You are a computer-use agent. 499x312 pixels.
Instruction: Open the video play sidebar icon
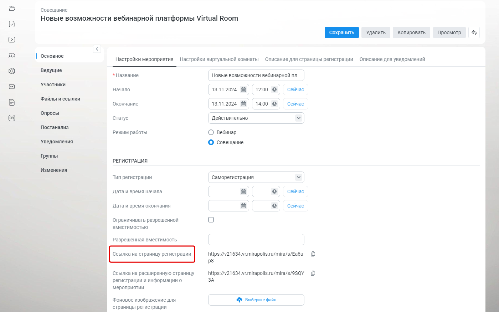tap(12, 40)
